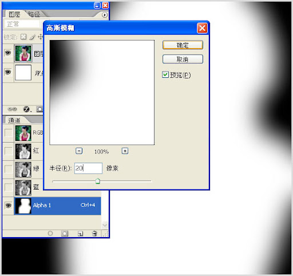Create a new channel icon
Viewport: 293px width, 276px height.
pyautogui.click(x=80, y=234)
